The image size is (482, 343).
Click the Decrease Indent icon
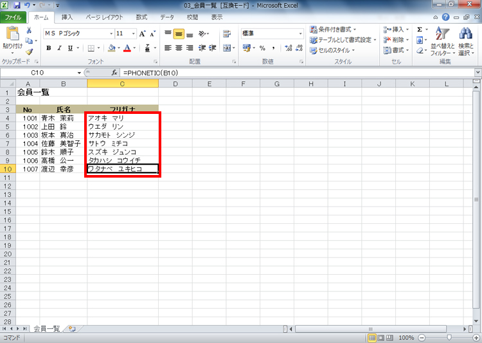[202, 48]
